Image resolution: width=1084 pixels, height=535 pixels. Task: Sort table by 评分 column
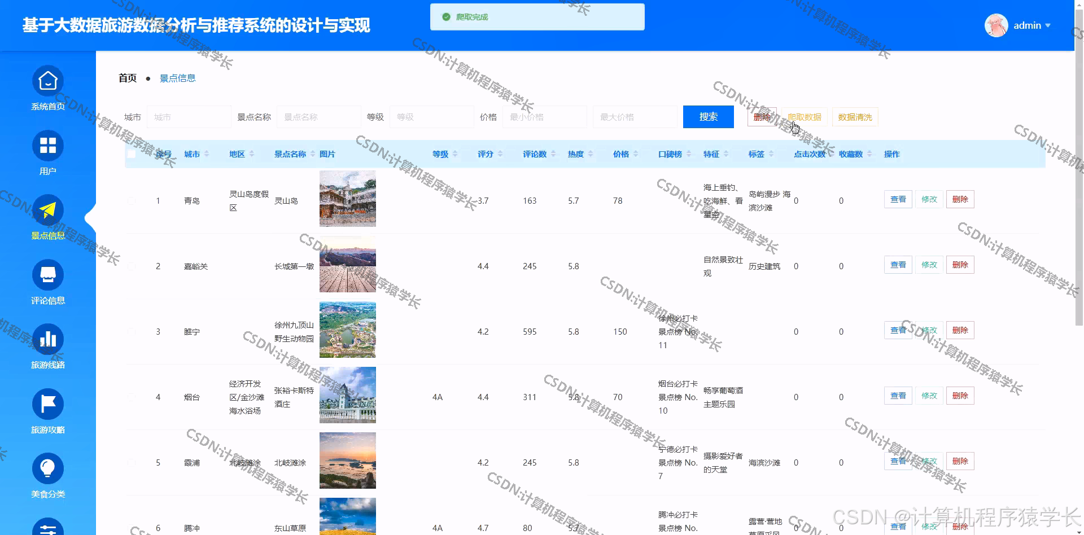tap(500, 154)
